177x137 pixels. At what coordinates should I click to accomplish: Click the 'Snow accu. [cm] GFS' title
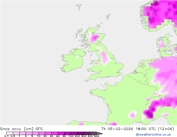click(21, 129)
